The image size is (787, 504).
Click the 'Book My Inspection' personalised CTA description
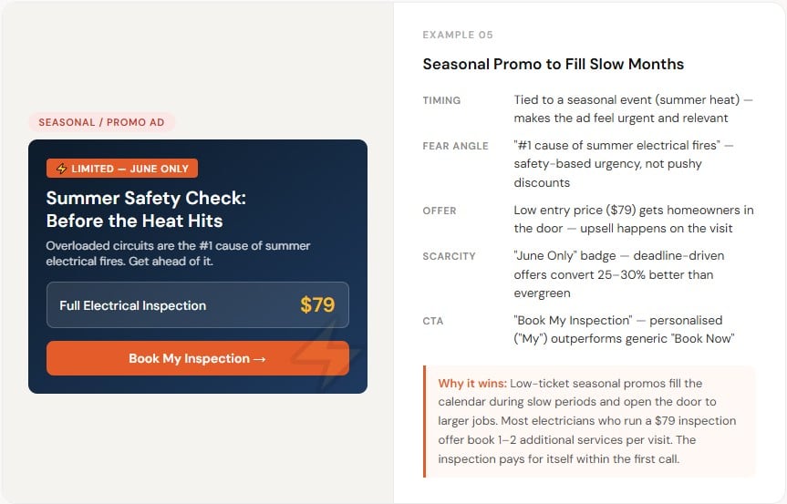[x=624, y=330]
